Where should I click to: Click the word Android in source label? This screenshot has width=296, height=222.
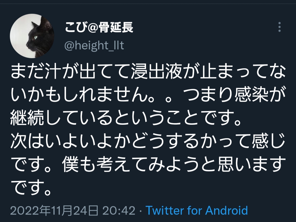(x=227, y=210)
